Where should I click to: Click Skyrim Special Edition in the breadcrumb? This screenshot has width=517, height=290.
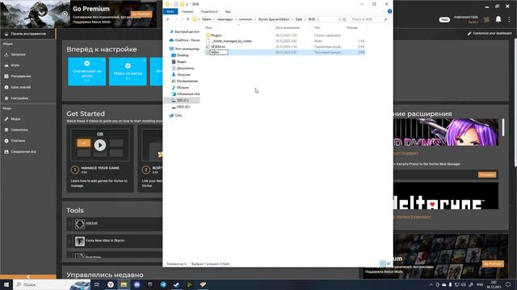[x=274, y=19]
